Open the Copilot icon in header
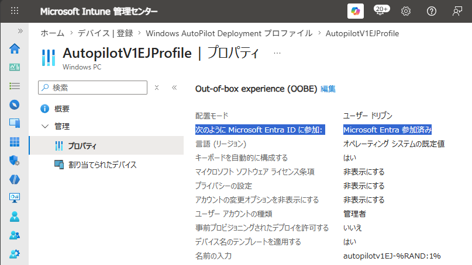 point(356,11)
